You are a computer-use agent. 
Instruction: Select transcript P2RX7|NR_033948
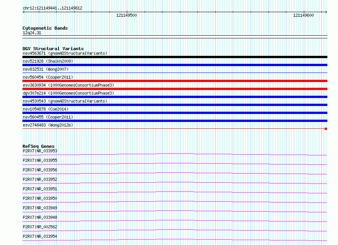pyautogui.click(x=40, y=217)
